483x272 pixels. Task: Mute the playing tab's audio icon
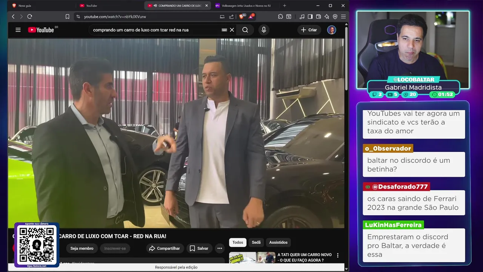pos(155,6)
